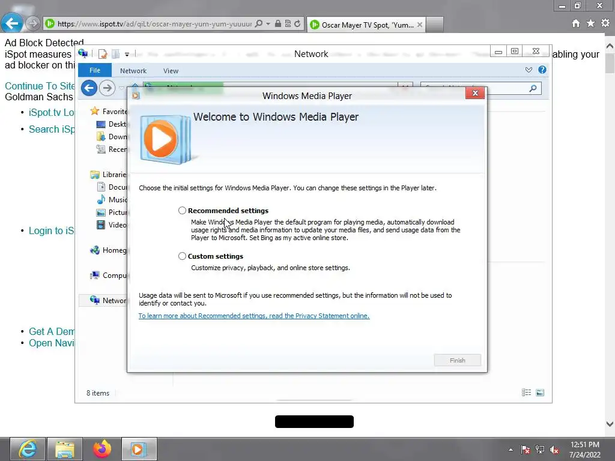Click the browser forward button

tap(33, 23)
